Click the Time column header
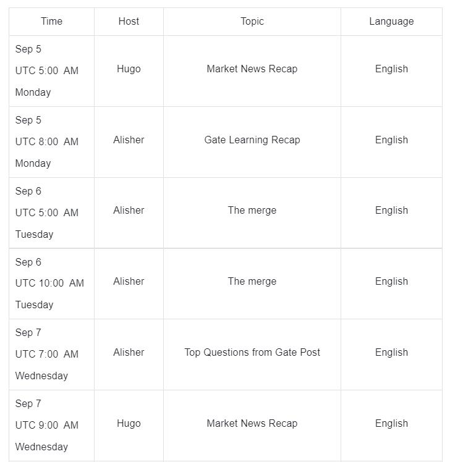Viewport: 450px width, 462px height. point(51,21)
